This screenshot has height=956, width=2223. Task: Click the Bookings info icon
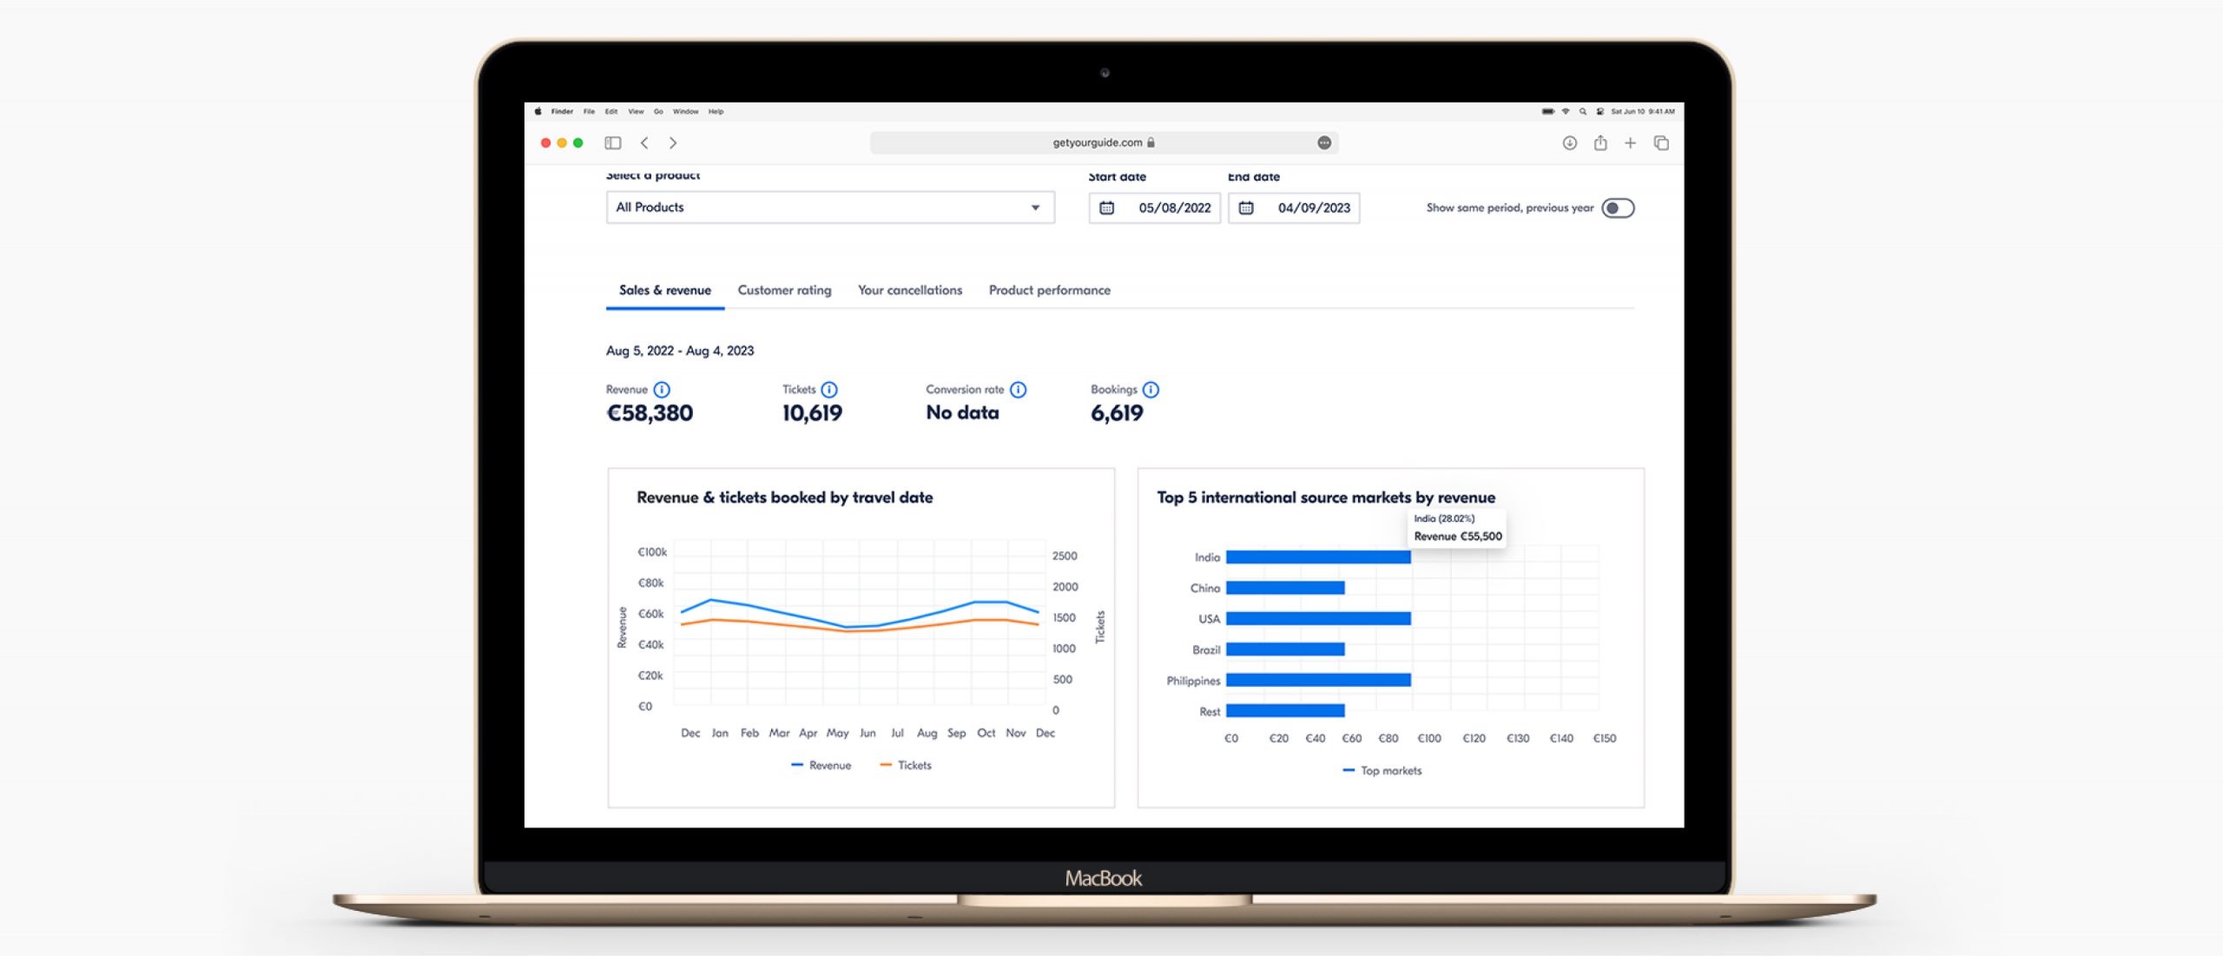1151,390
